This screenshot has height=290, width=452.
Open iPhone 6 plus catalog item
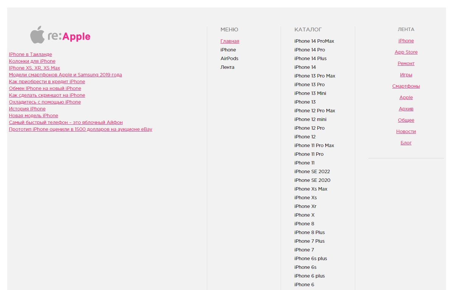(x=309, y=276)
